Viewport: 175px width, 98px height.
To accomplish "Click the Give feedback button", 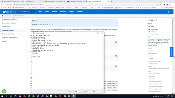I will tap(172, 52).
